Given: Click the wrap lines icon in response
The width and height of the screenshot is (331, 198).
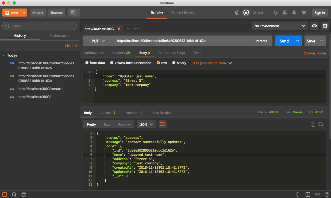Looking at the screenshot, I should (162, 124).
